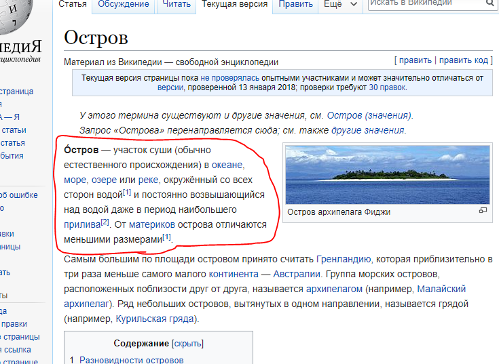Open the Править tab

(x=295, y=4)
